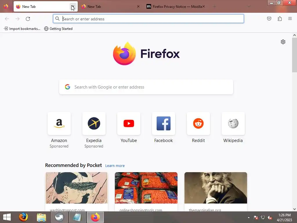297x223 pixels.
Task: Click the page scrollbar thumb
Action: click(294, 55)
